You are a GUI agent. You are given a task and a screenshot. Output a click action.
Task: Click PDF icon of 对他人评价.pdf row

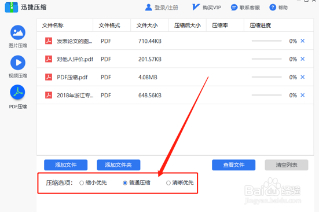(49, 59)
